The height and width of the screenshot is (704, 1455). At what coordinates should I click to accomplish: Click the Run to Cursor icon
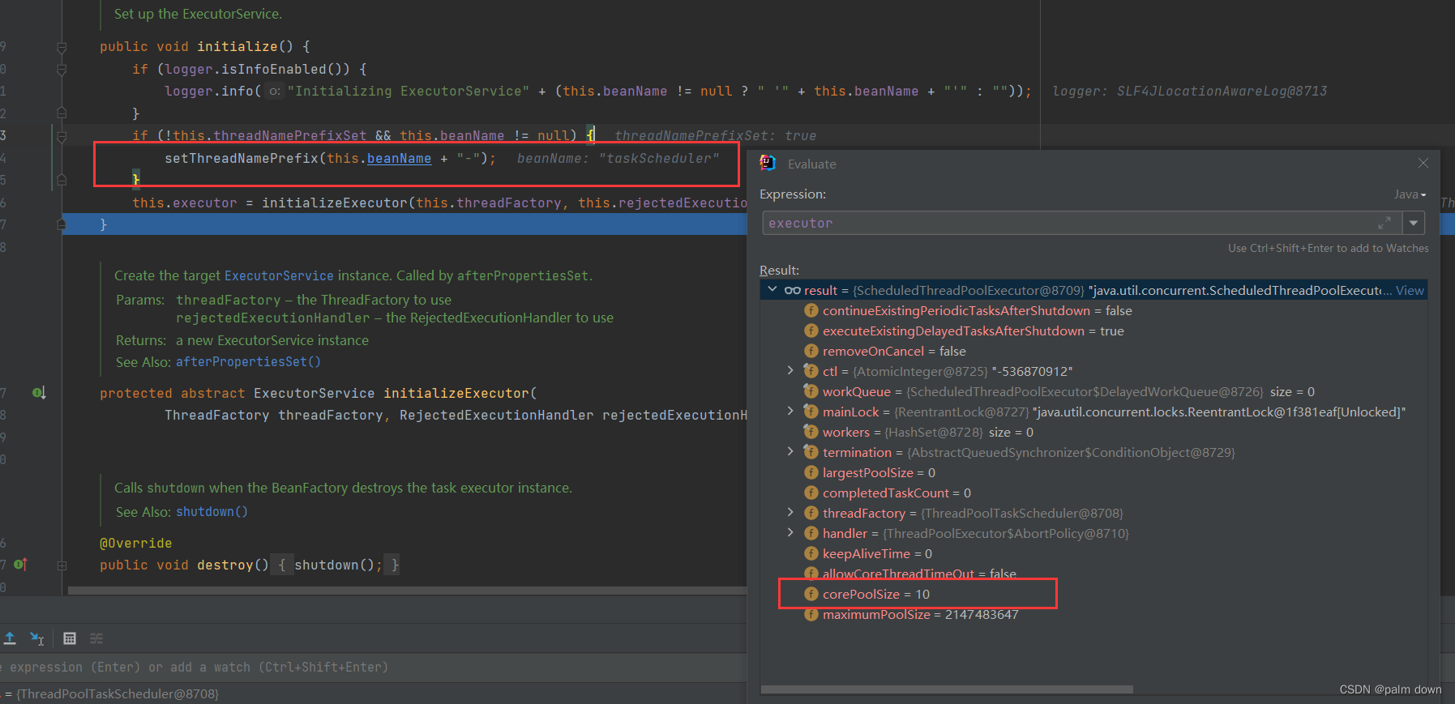pos(37,638)
